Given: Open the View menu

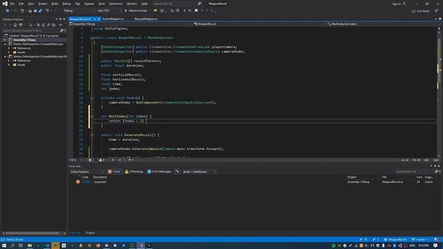Looking at the screenshot, I should (x=30, y=3).
